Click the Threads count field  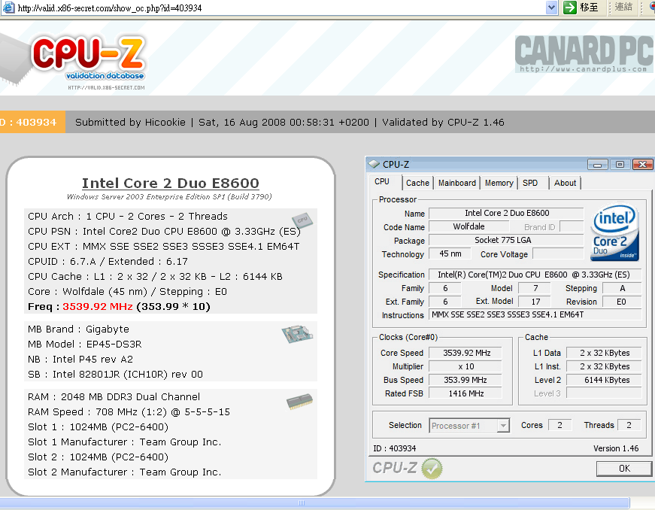pos(629,425)
